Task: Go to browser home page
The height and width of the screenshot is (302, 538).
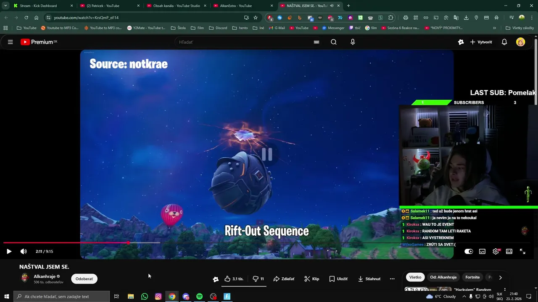Action: pyautogui.click(x=36, y=18)
